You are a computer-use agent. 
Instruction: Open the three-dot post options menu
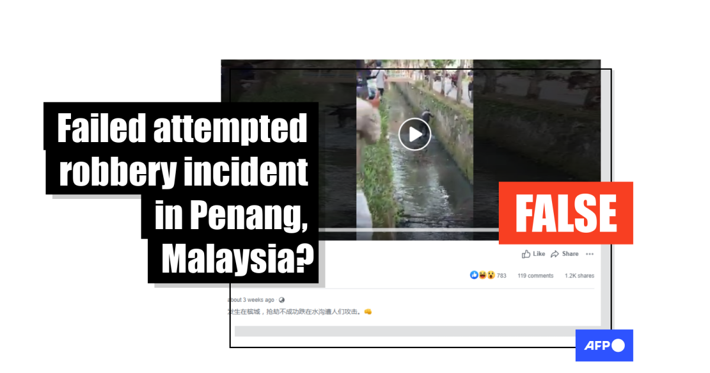[x=589, y=254]
